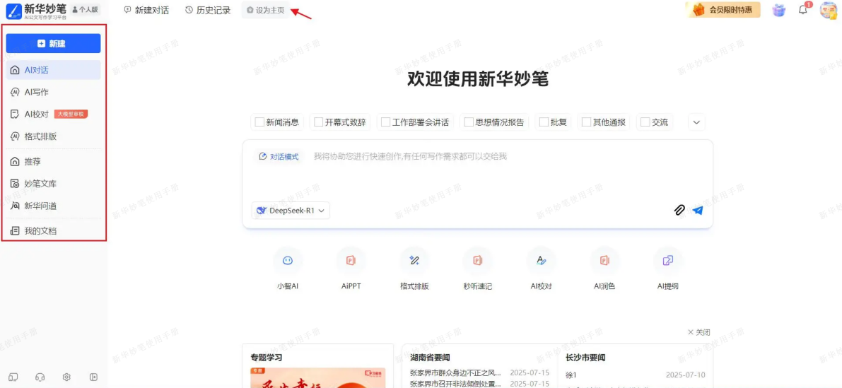Open 妙笔文库 in the sidebar

coord(53,184)
